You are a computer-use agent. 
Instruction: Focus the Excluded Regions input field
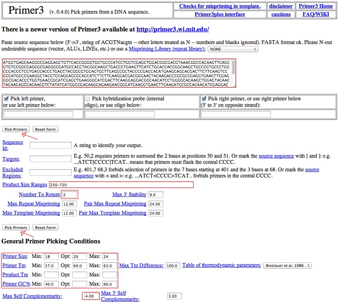point(51,172)
